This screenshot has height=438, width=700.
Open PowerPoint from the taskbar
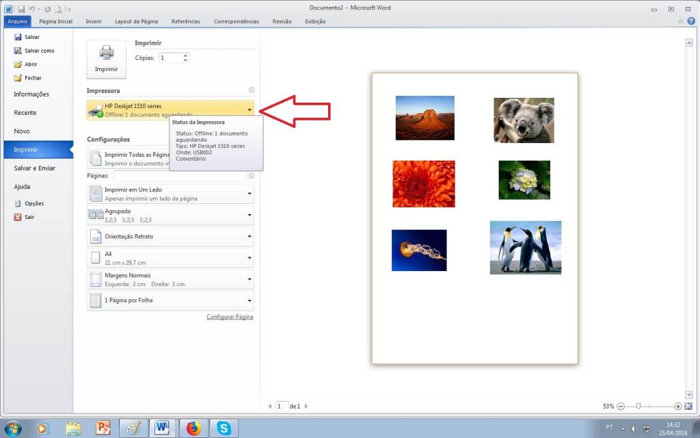(103, 428)
